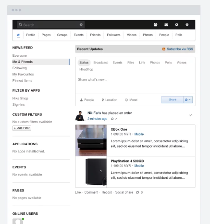This screenshot has width=210, height=224.
Task: Add a Location to the status
Action: click(110, 100)
